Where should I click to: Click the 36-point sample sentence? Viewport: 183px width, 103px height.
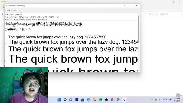point(73,59)
